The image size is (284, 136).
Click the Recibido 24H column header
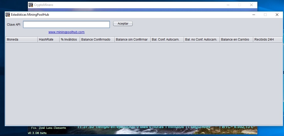(x=268, y=40)
